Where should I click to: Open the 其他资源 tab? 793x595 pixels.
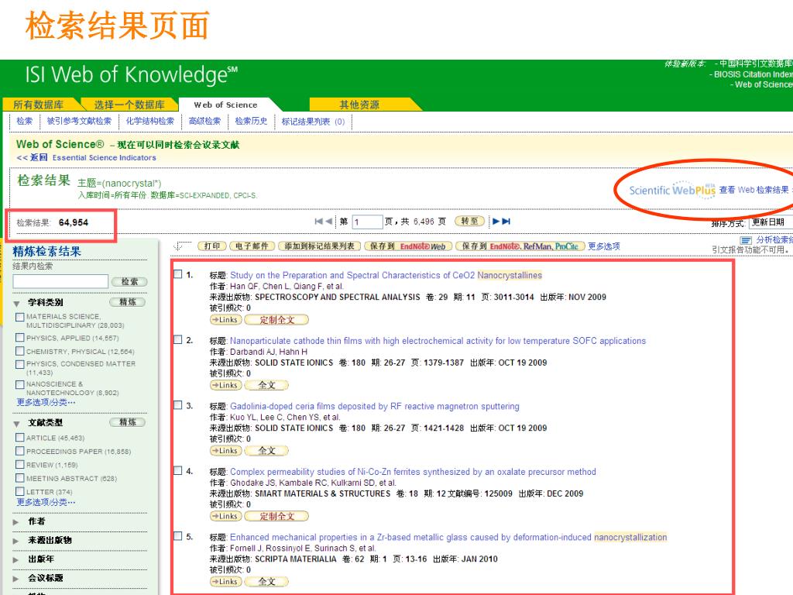tap(359, 105)
